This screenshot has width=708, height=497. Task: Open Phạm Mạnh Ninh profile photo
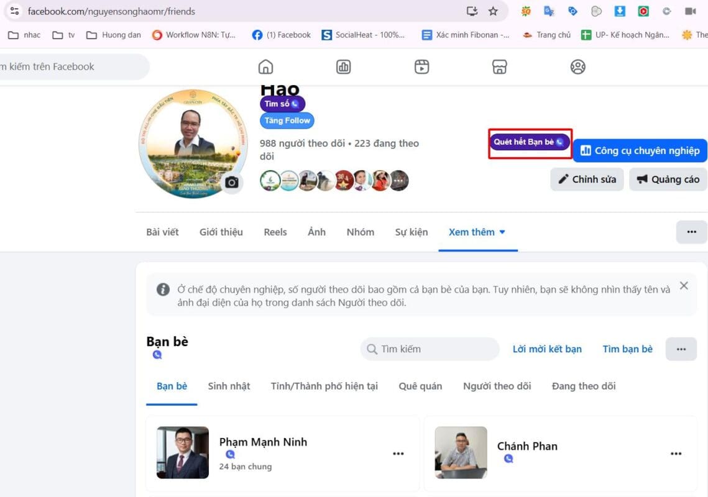pyautogui.click(x=183, y=452)
